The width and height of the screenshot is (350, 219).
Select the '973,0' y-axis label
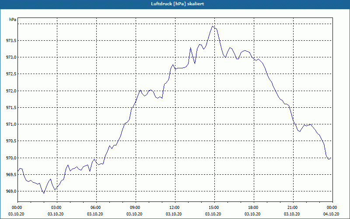[x=10, y=57]
